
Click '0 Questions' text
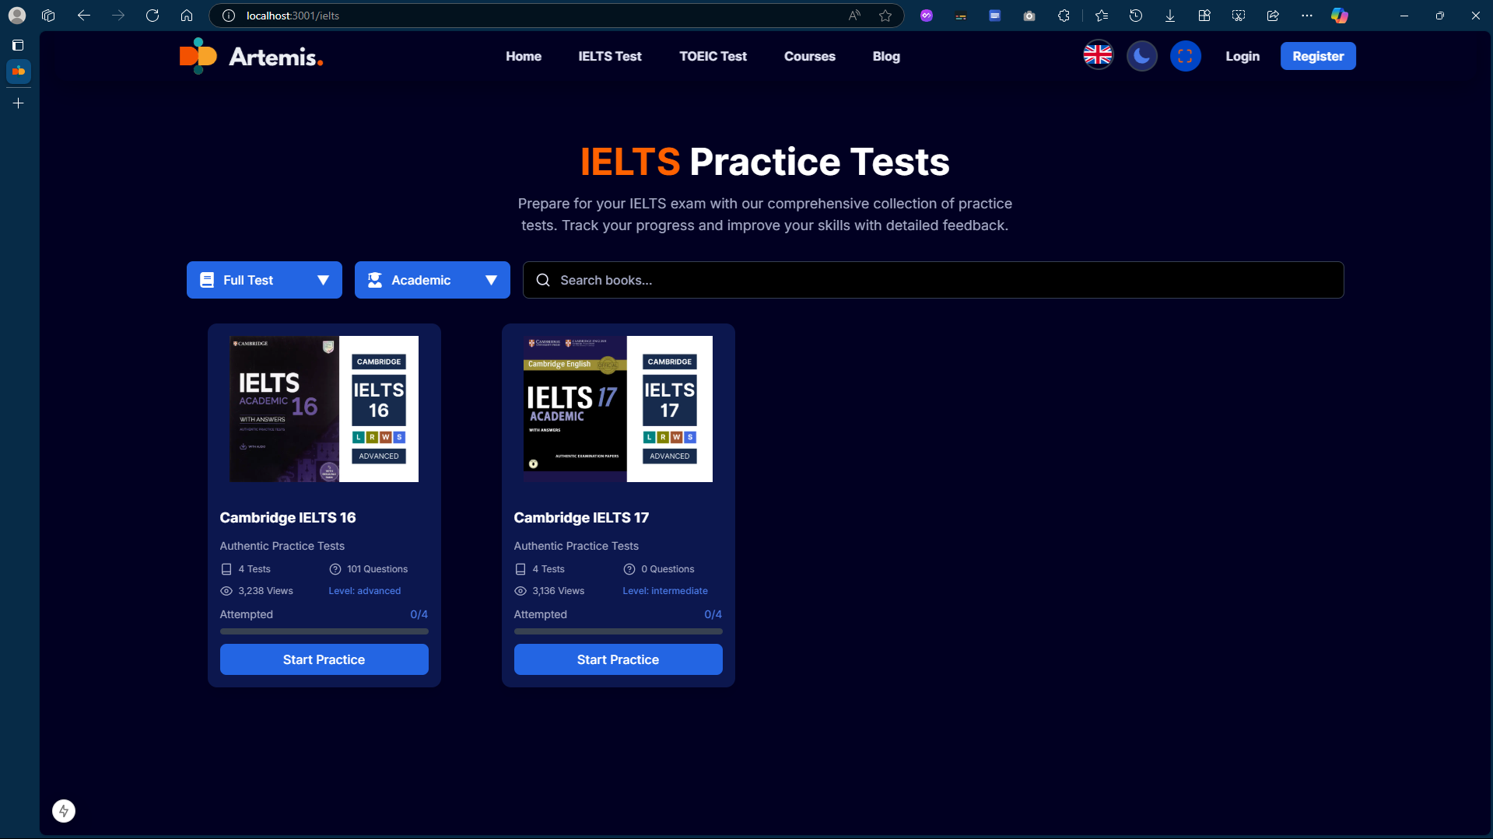[x=668, y=569]
